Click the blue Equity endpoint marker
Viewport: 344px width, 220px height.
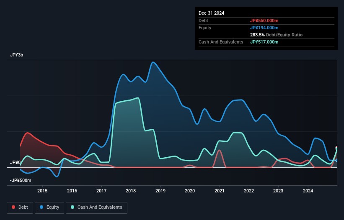click(x=336, y=161)
